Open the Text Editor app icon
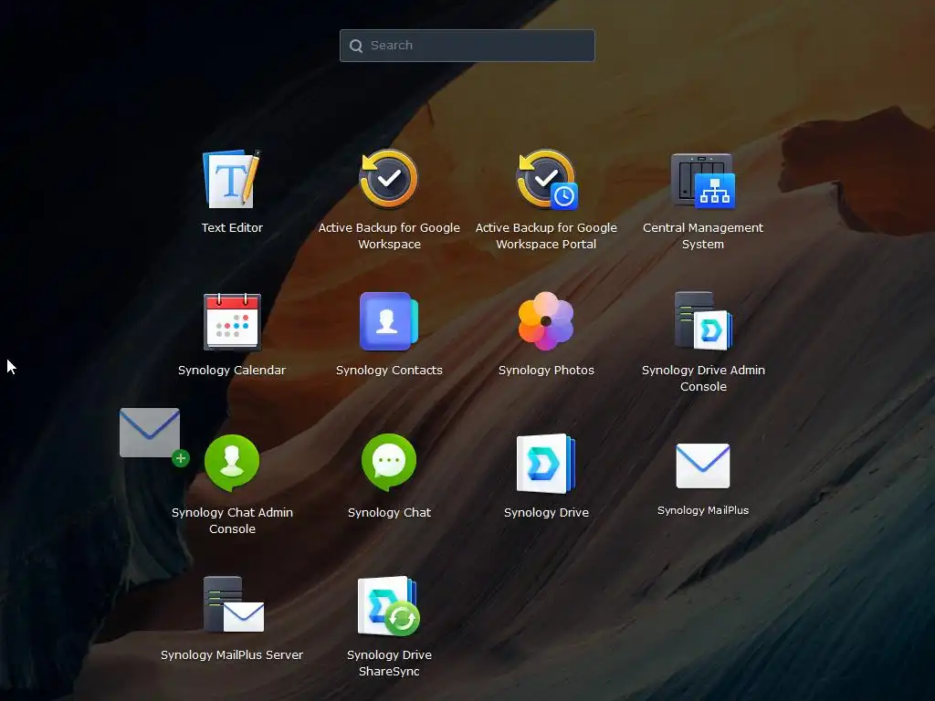The image size is (935, 701). (231, 179)
